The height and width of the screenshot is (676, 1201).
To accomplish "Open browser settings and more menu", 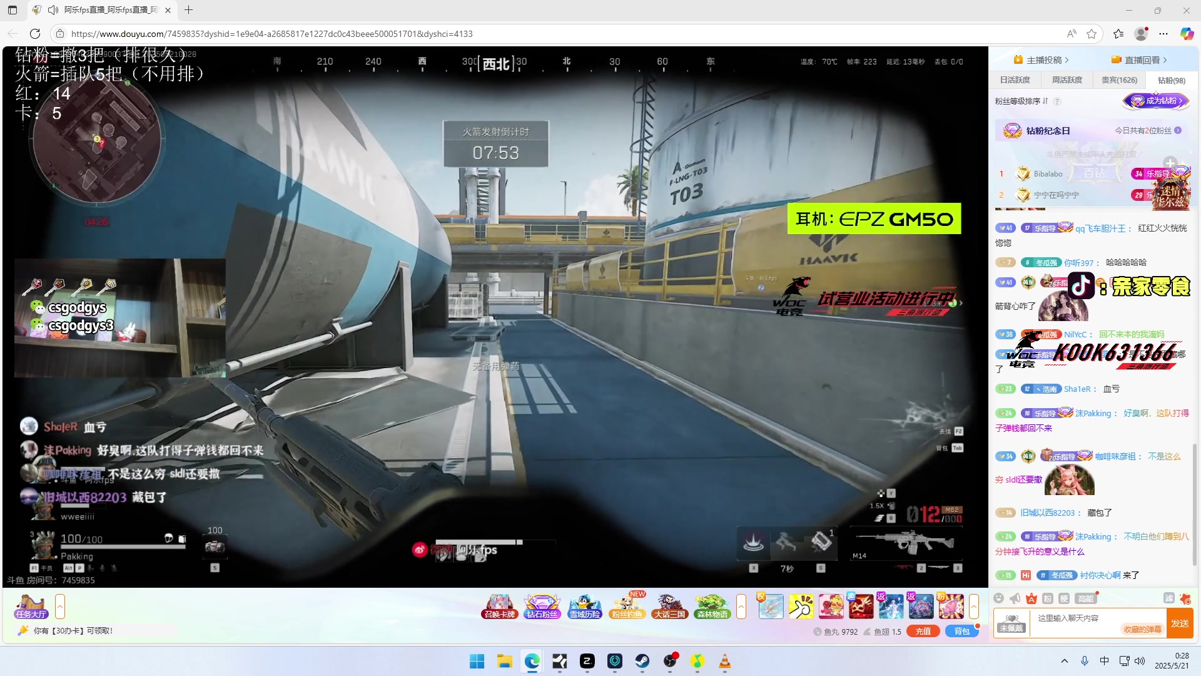I will (1163, 34).
